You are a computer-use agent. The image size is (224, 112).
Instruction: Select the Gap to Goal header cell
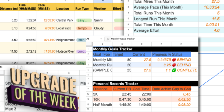coord(181,89)
